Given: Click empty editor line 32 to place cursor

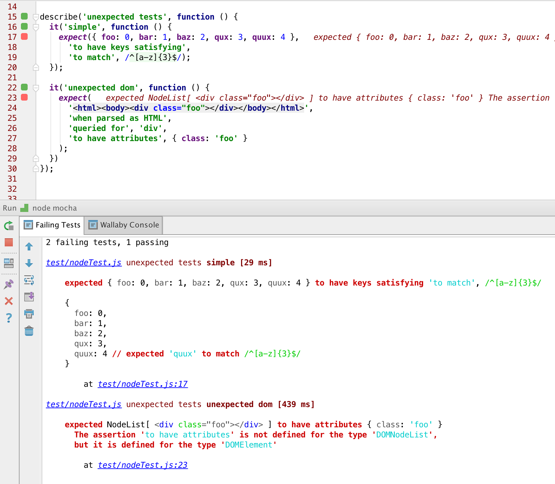Looking at the screenshot, I should [x=295, y=189].
